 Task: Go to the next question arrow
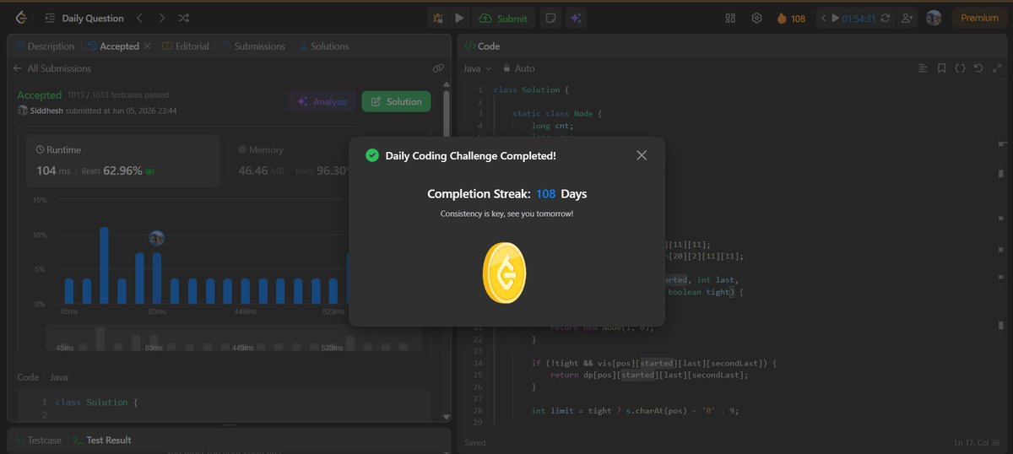tap(162, 18)
